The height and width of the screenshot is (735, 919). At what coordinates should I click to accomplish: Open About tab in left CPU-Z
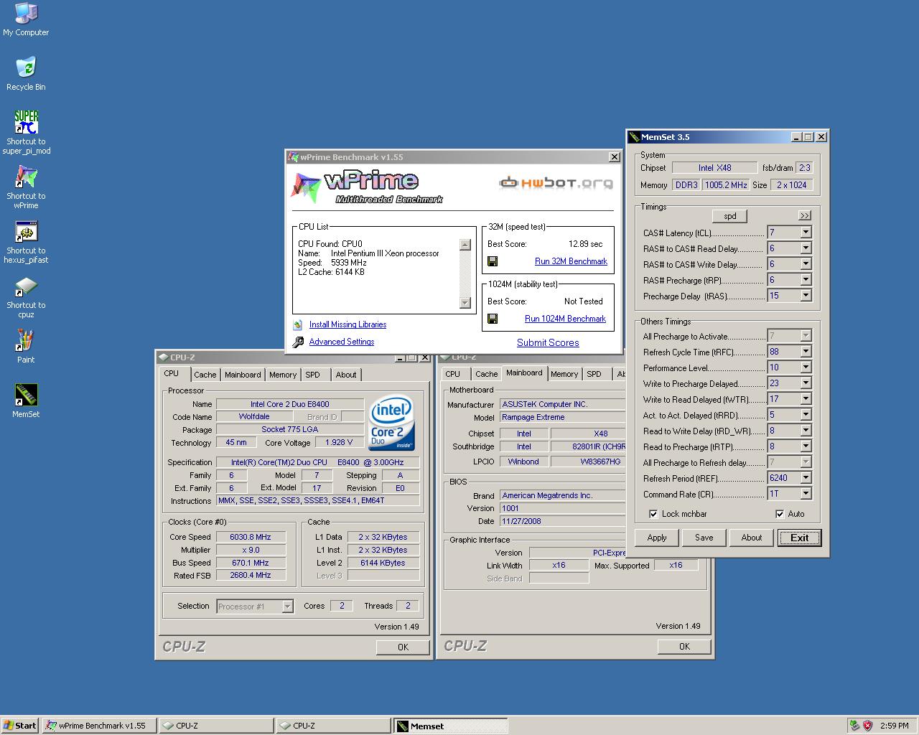point(346,375)
